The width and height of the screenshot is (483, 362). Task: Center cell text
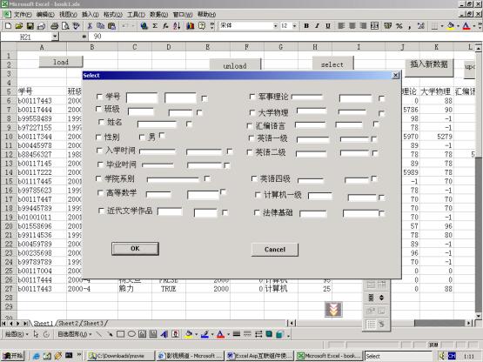(x=352, y=26)
